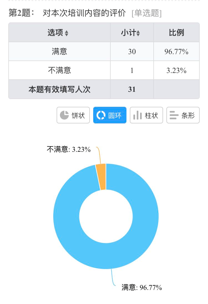Select the 不满意 row in table
Image resolution: width=208 pixels, height=304 pixels.
pyautogui.click(x=104, y=70)
